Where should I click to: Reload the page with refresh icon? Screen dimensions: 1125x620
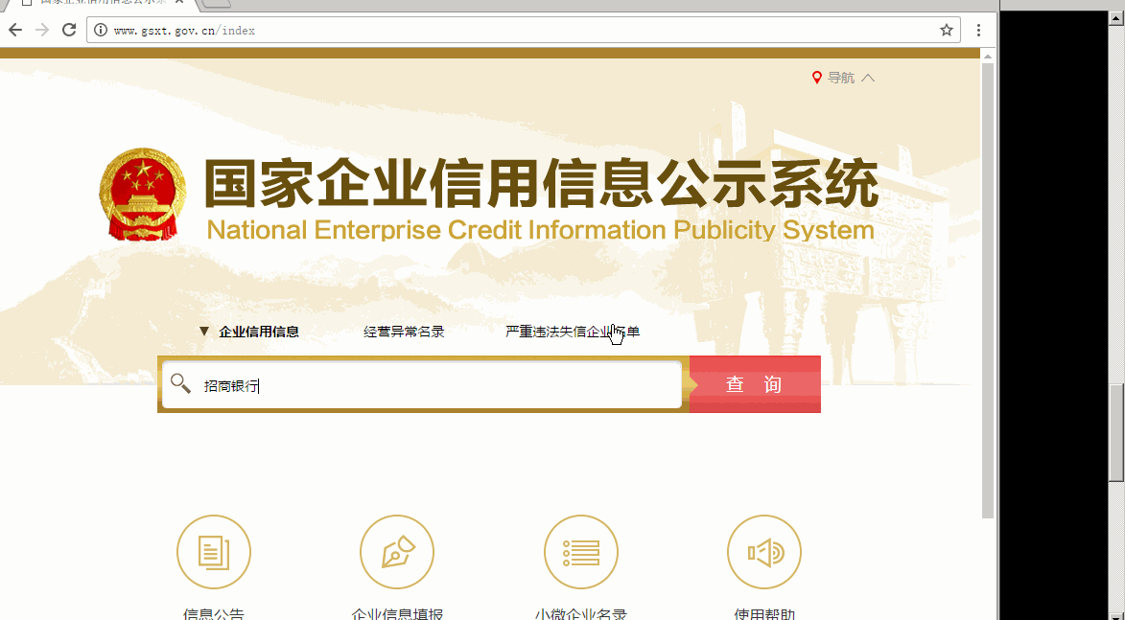coord(69,30)
